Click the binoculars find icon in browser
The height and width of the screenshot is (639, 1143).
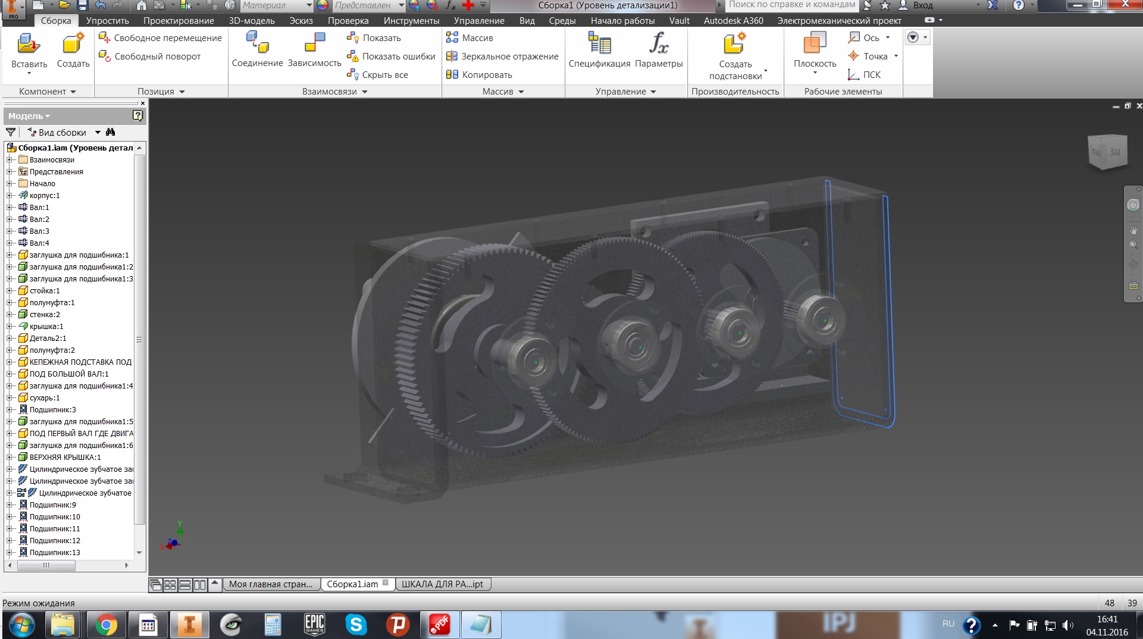[x=111, y=132]
